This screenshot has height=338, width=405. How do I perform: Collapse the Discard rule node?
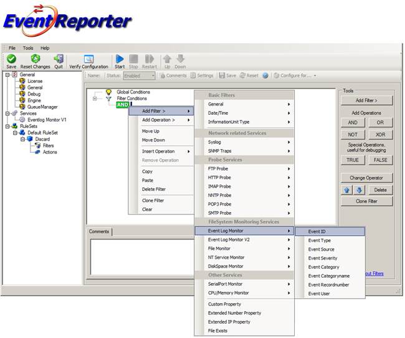point(22,139)
